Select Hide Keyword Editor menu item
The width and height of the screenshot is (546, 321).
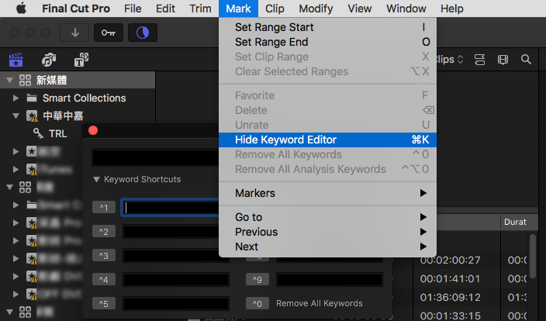(x=327, y=140)
